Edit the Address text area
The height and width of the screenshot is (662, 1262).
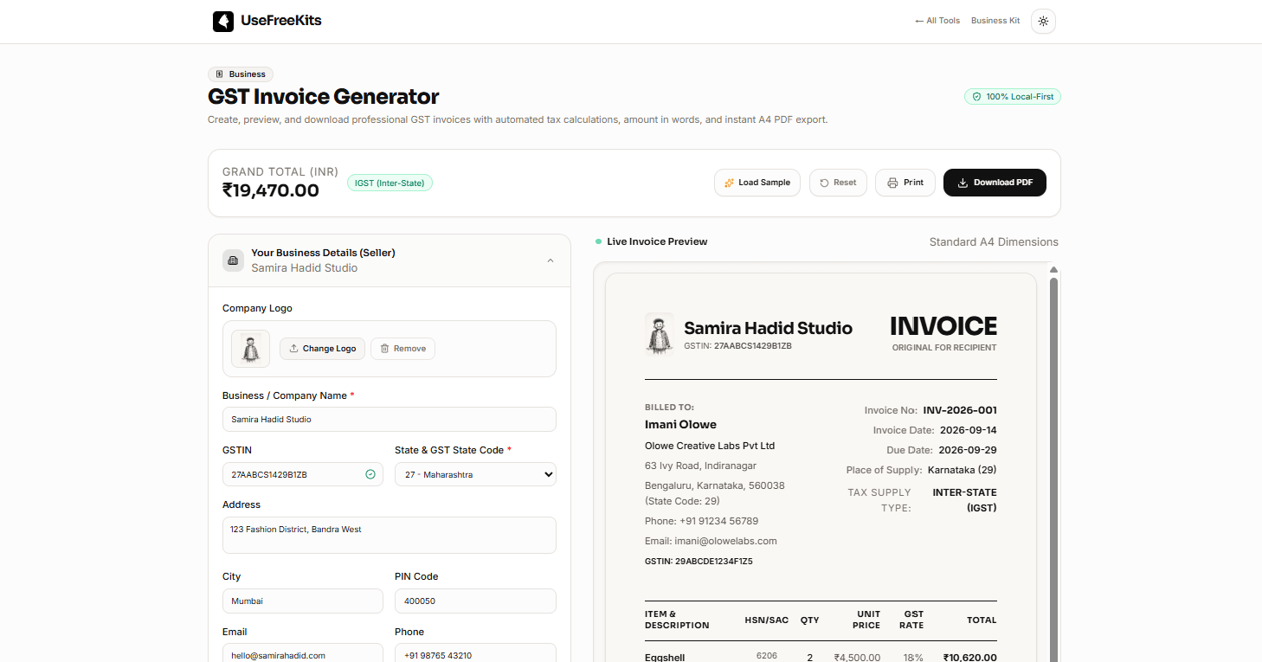click(x=390, y=535)
